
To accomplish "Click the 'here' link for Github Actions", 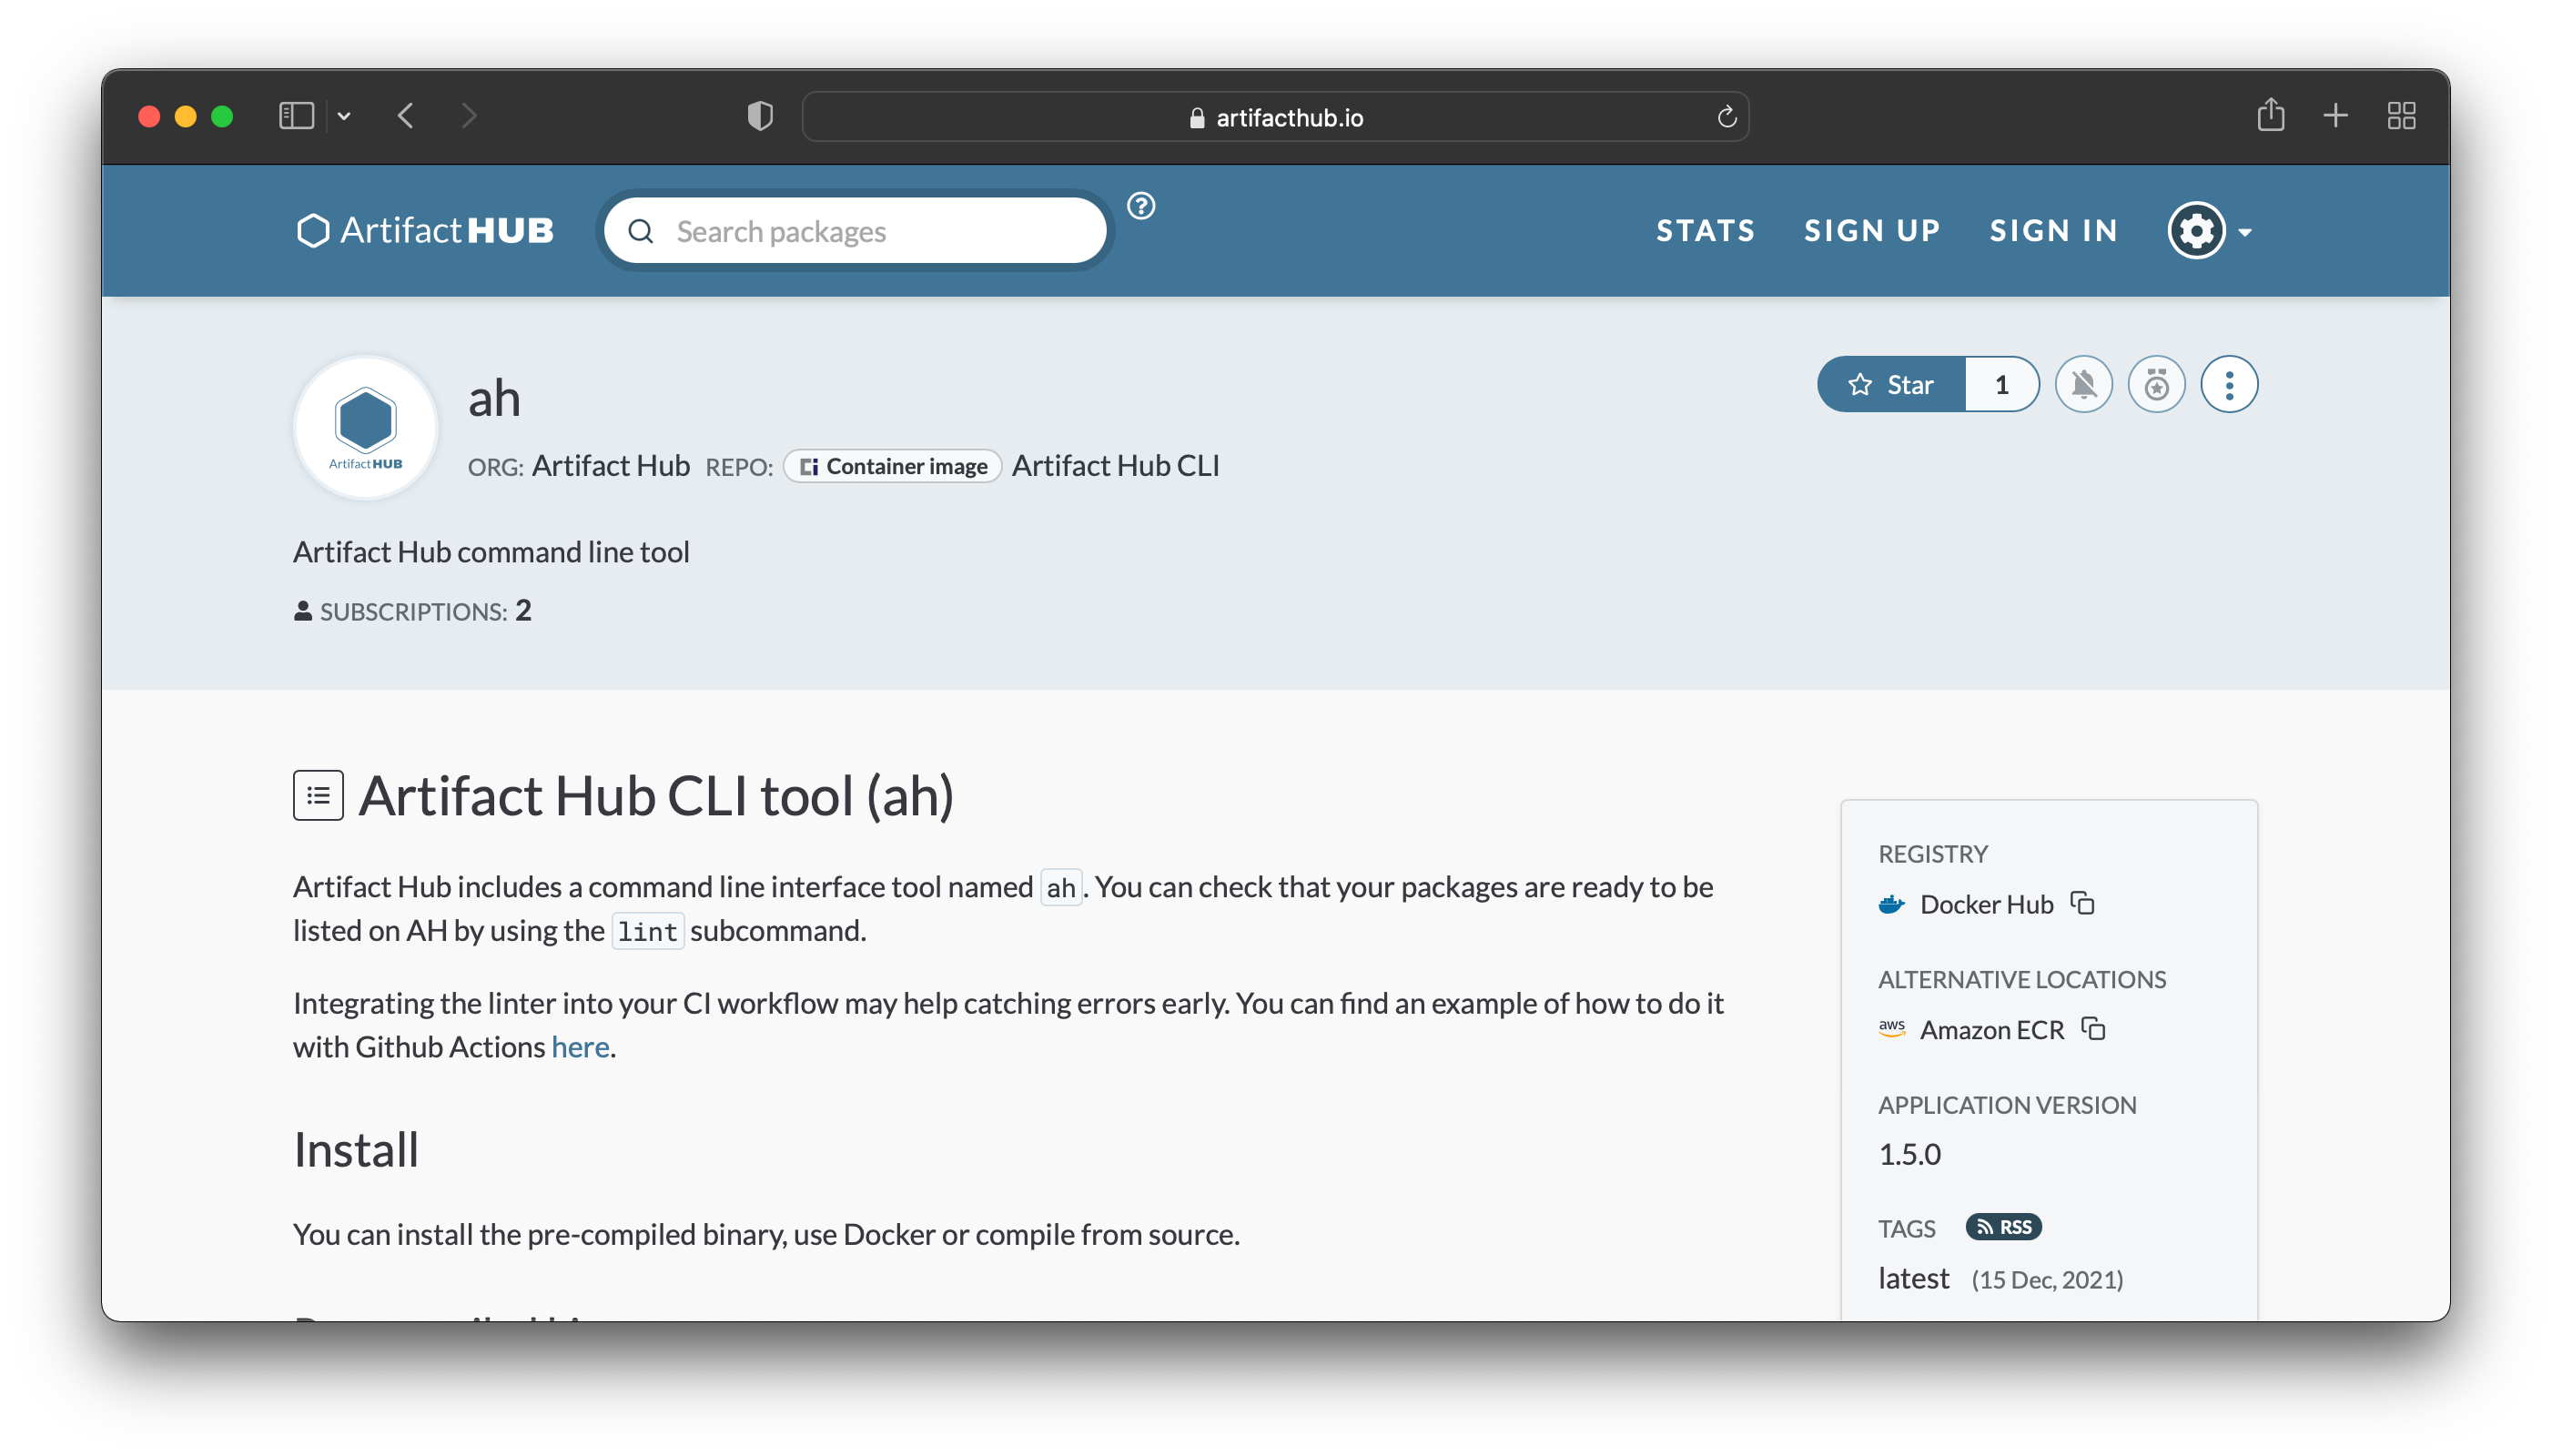I will [579, 1046].
